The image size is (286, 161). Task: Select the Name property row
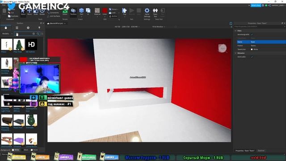coord(261,42)
